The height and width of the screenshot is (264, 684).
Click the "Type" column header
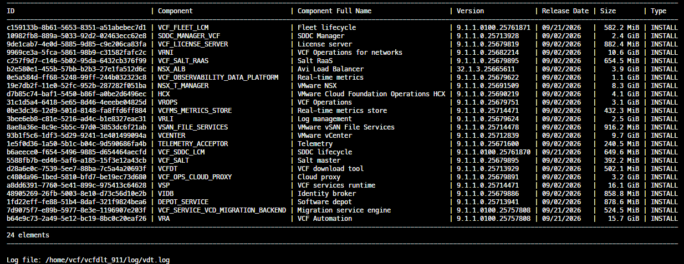coord(659,11)
